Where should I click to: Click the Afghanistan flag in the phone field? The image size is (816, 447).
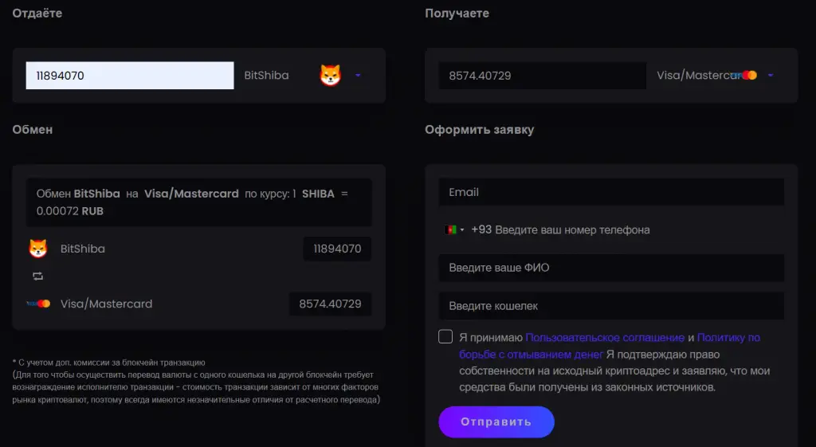(x=449, y=229)
